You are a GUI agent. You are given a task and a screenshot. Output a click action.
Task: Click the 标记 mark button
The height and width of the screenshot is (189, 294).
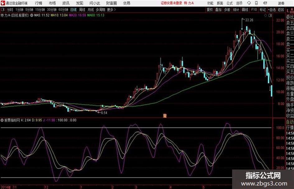[263, 10]
